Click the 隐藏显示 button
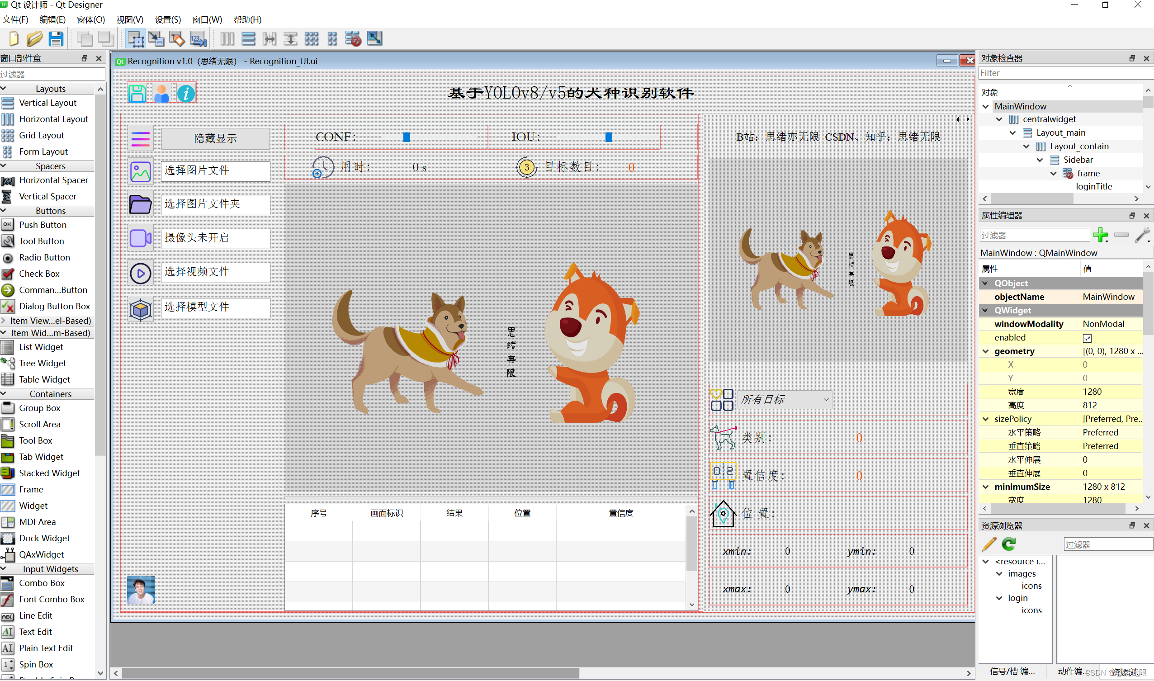 [x=215, y=138]
